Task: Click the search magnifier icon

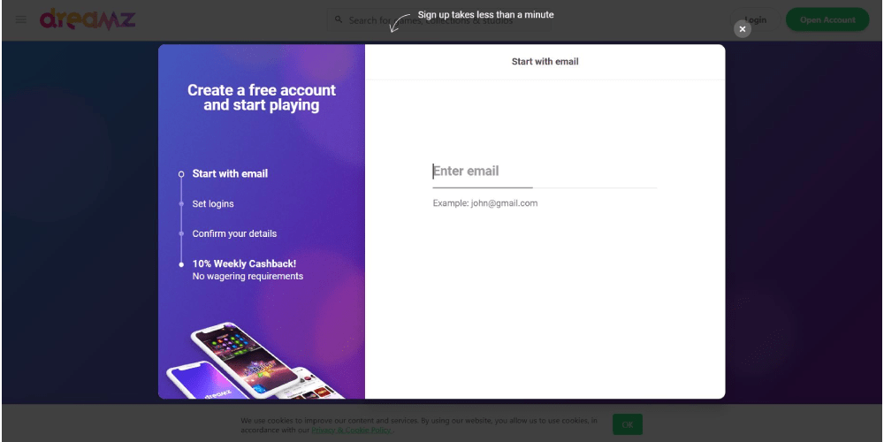Action: [x=338, y=19]
